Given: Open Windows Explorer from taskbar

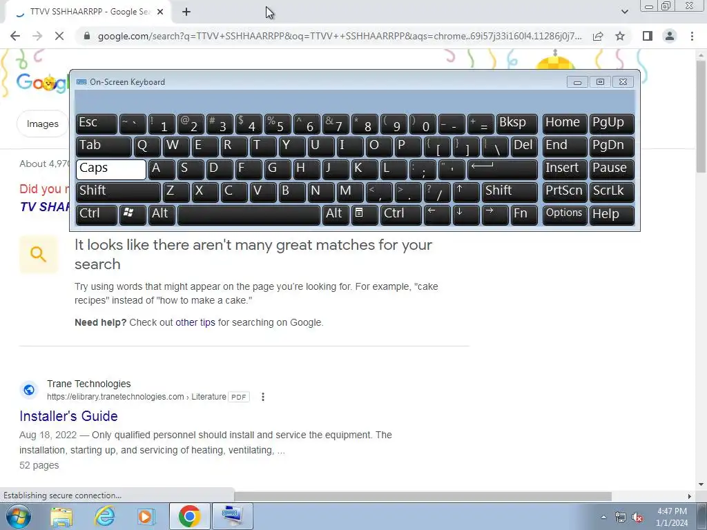Looking at the screenshot, I should pos(61,516).
